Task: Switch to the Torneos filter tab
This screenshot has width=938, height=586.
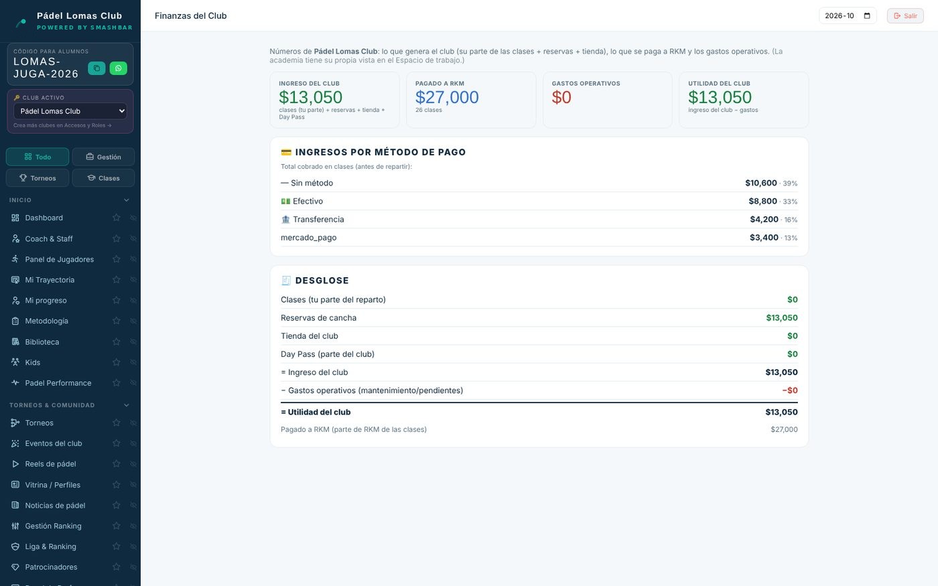Action: click(x=38, y=178)
